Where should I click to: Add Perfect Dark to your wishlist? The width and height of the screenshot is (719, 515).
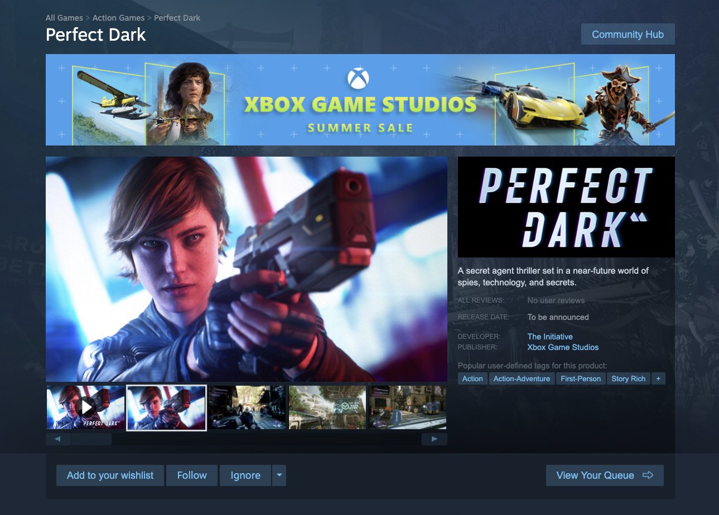click(x=110, y=475)
